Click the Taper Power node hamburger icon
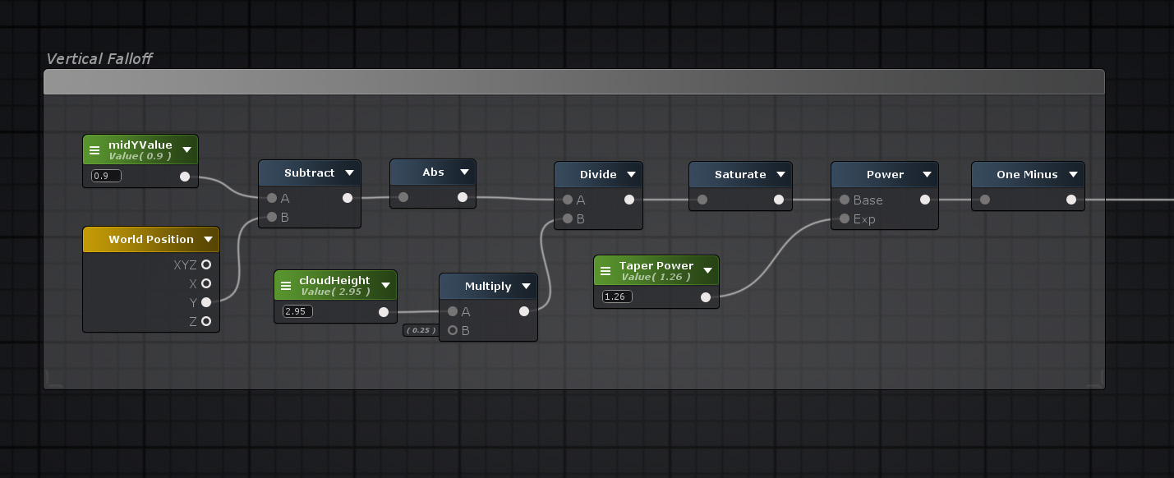Viewport: 1174px width, 478px height. pos(605,270)
